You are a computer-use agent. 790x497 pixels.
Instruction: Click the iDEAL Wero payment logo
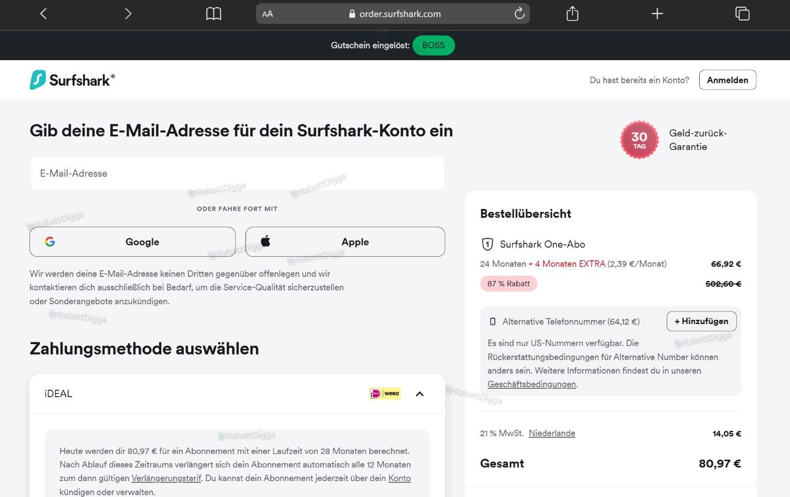[x=385, y=394]
